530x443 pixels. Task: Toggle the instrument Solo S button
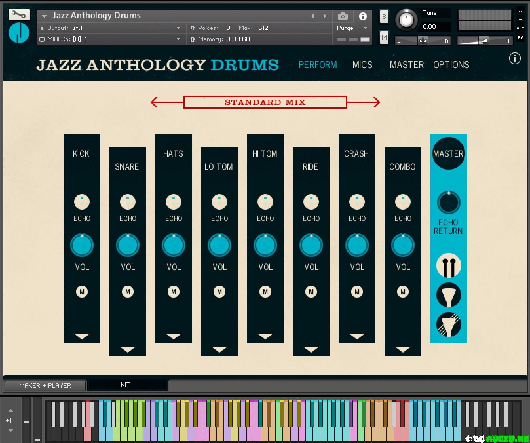pyautogui.click(x=384, y=17)
